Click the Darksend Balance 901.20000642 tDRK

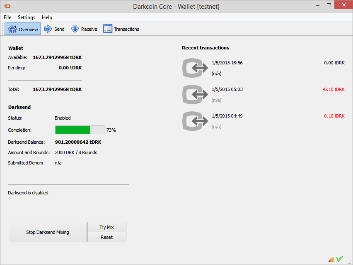click(x=78, y=142)
